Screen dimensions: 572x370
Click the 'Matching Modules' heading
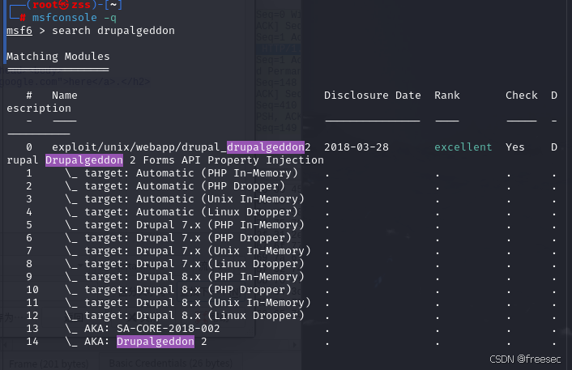pyautogui.click(x=58, y=57)
